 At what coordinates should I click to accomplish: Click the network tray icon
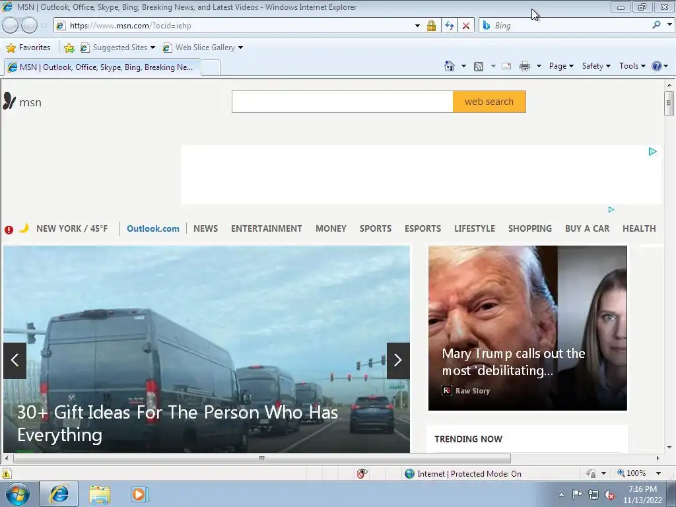click(593, 494)
